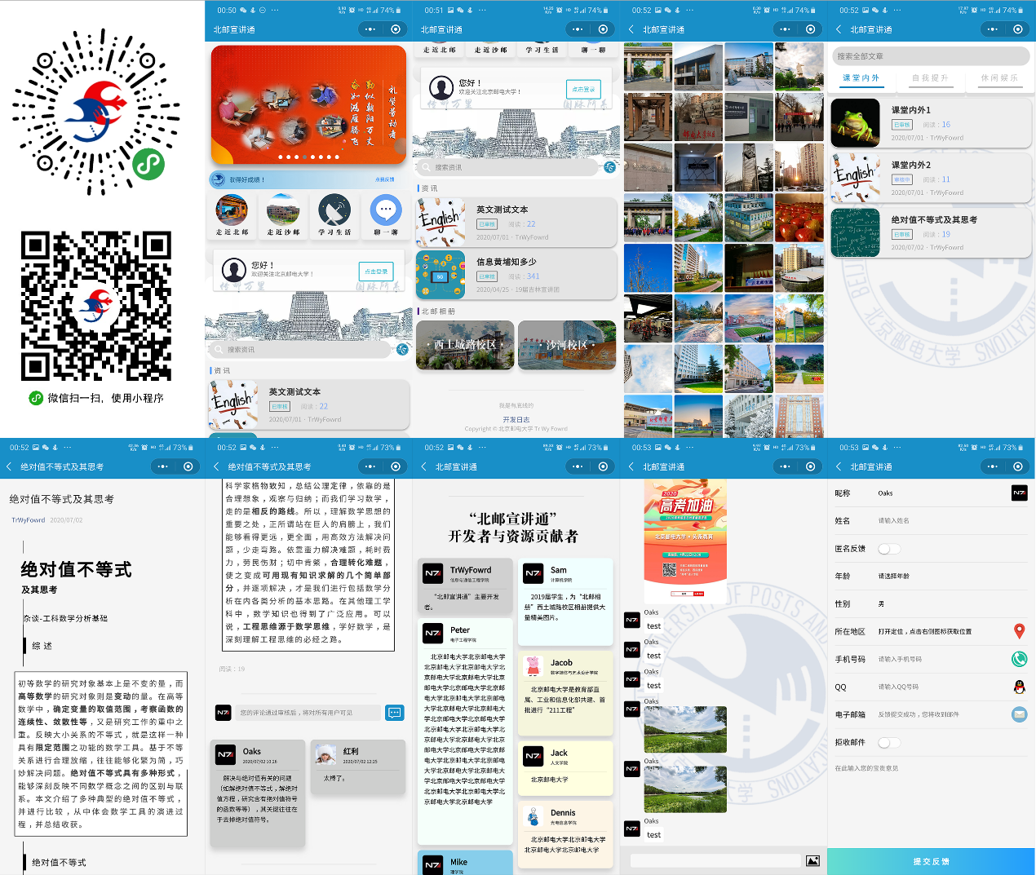Tap the envelope icon beside 电子邮箱
The height and width of the screenshot is (875, 1036).
click(x=1019, y=714)
